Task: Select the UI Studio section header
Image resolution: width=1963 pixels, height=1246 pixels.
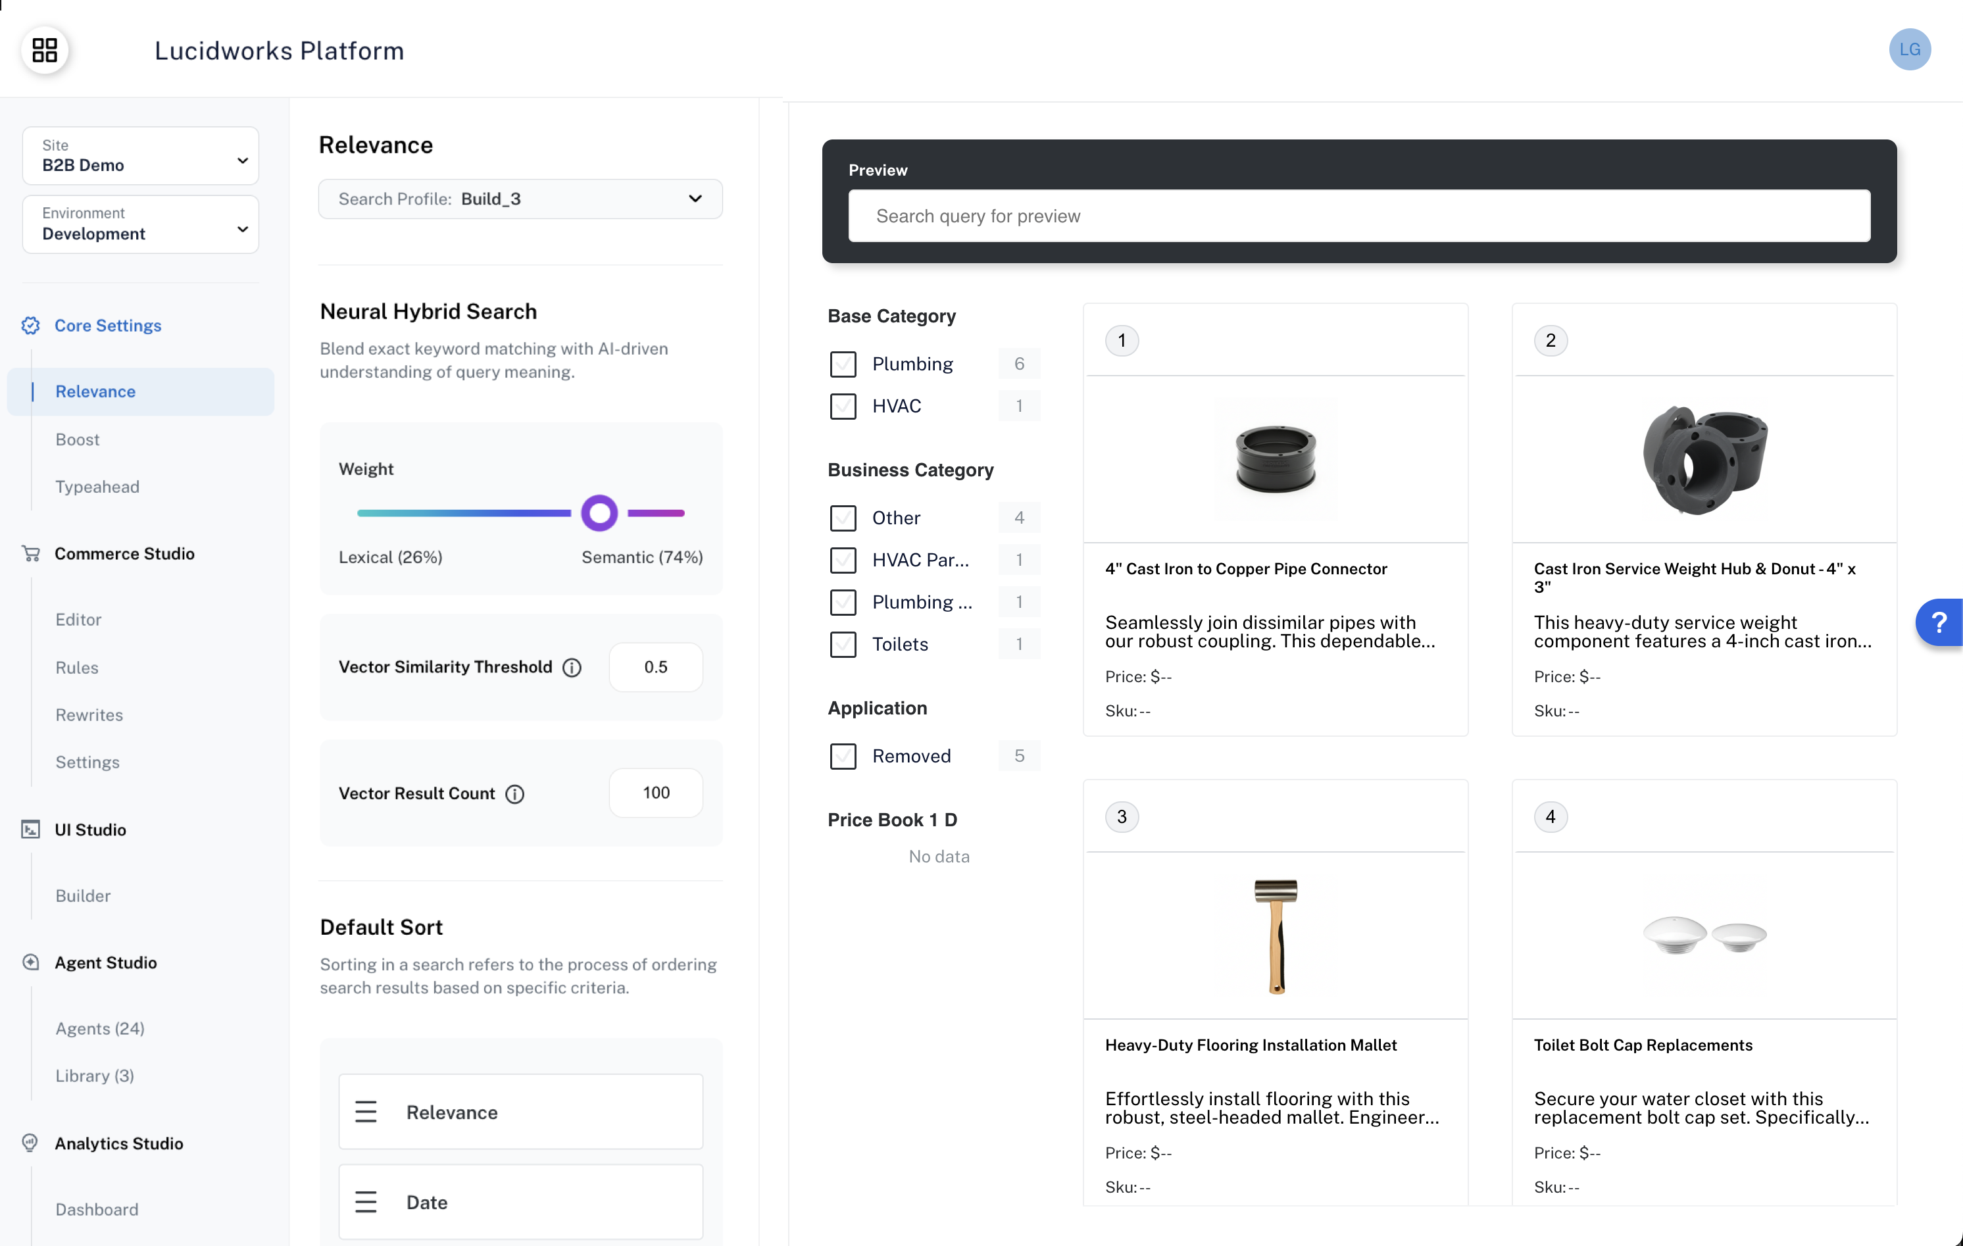Action: click(x=91, y=830)
